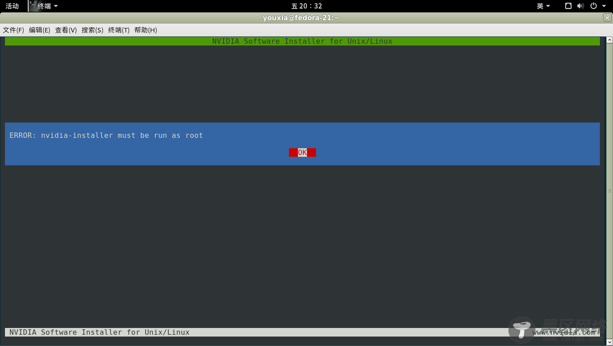Click the green NVIDIA Software Installer header
Viewport: 613px width, 346px height.
(x=302, y=41)
